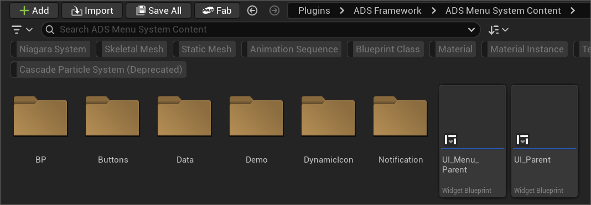Open the filter options dropdown
591x205 pixels.
(x=22, y=30)
